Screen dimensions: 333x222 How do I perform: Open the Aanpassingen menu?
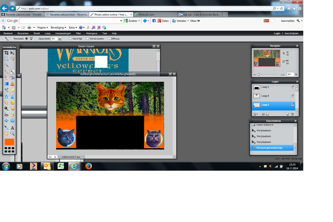[x=63, y=33]
